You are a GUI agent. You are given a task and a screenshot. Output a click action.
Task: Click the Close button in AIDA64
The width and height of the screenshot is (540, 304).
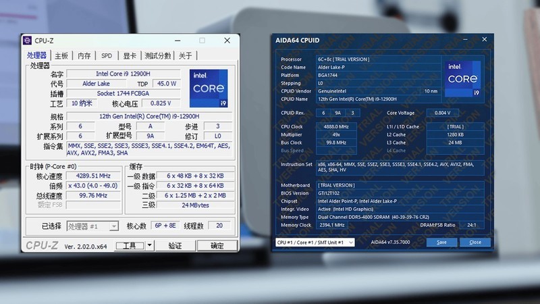coord(475,243)
